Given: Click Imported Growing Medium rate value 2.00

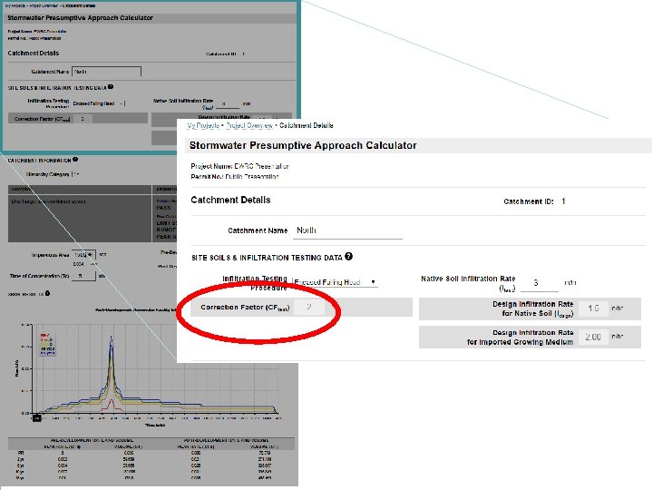Looking at the screenshot, I should click(x=593, y=337).
